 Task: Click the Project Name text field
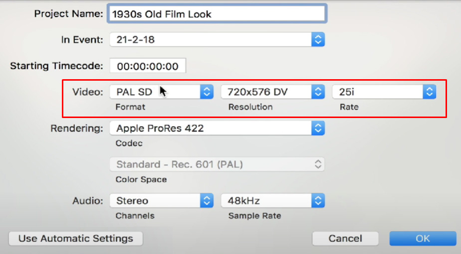coord(217,14)
